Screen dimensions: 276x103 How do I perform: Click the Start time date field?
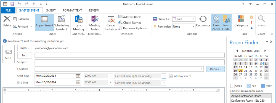click(55, 76)
